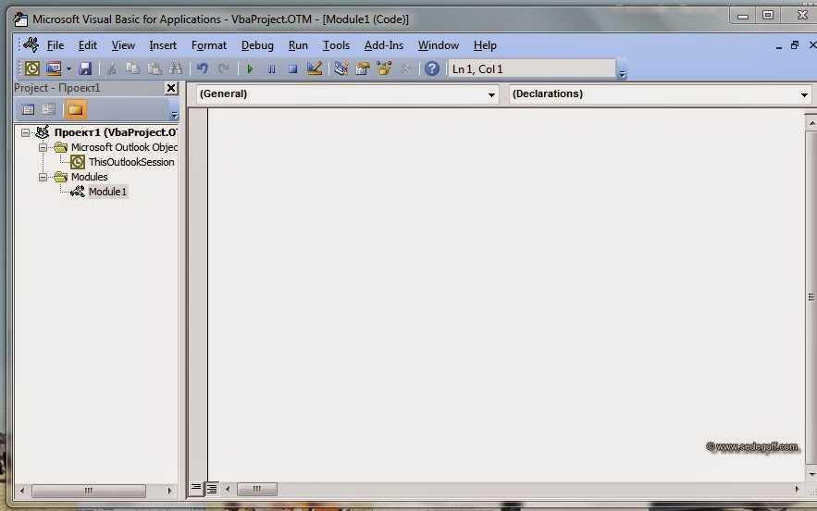Viewport: 817px width, 511px height.
Task: Switch to Full Module View button
Action: (x=212, y=489)
